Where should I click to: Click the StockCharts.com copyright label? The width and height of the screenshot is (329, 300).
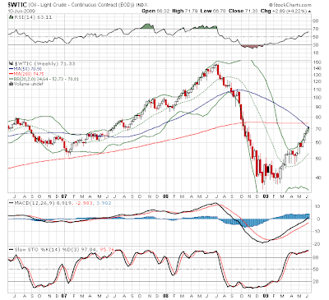290,5
